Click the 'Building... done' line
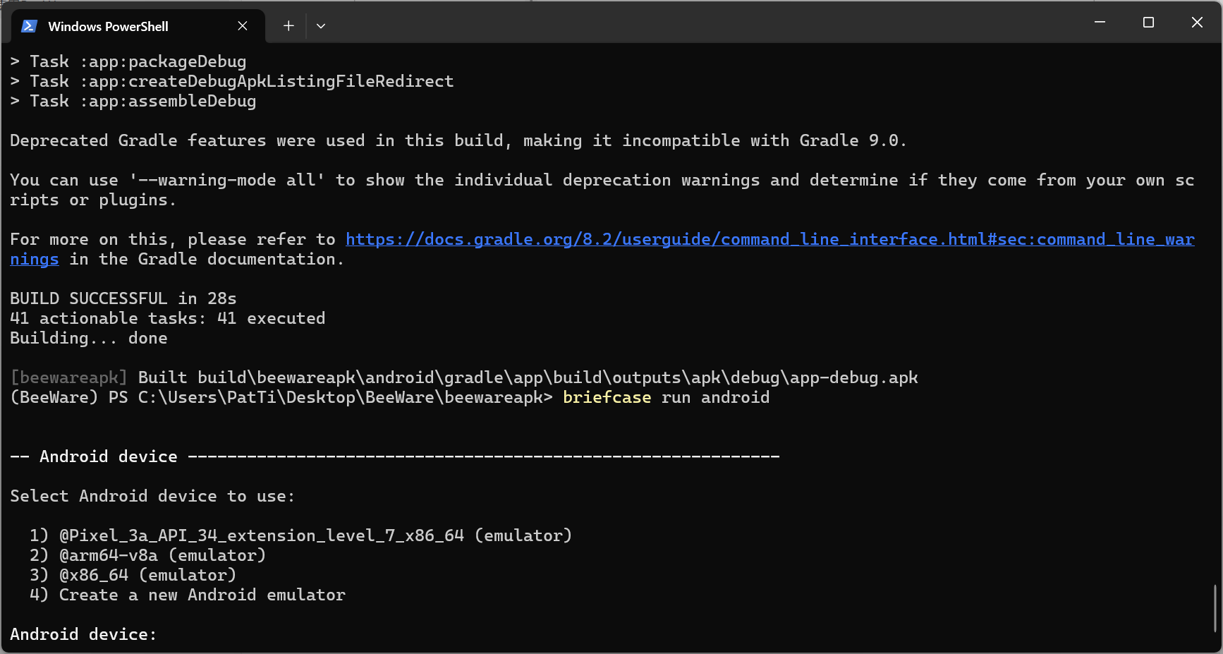The image size is (1223, 654). point(88,338)
